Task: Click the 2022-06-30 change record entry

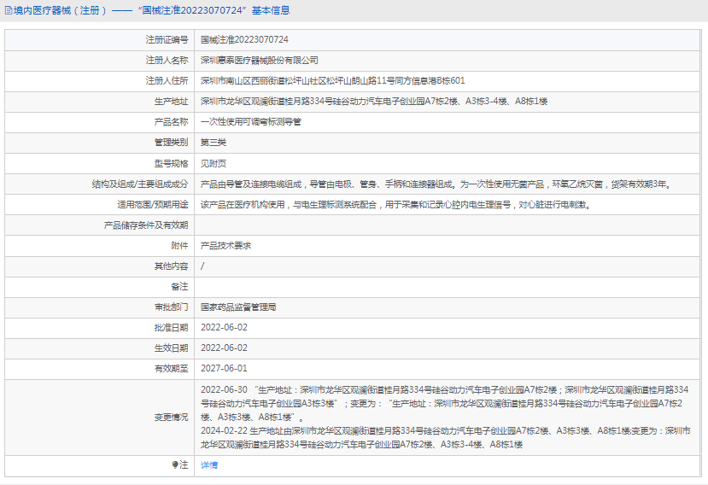Action: [x=445, y=403]
